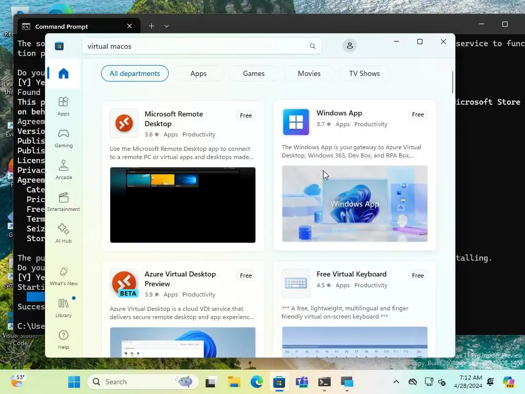Image resolution: width=525 pixels, height=394 pixels.
Task: Open the overlapping windows taskbar app icon
Action: pos(347,382)
